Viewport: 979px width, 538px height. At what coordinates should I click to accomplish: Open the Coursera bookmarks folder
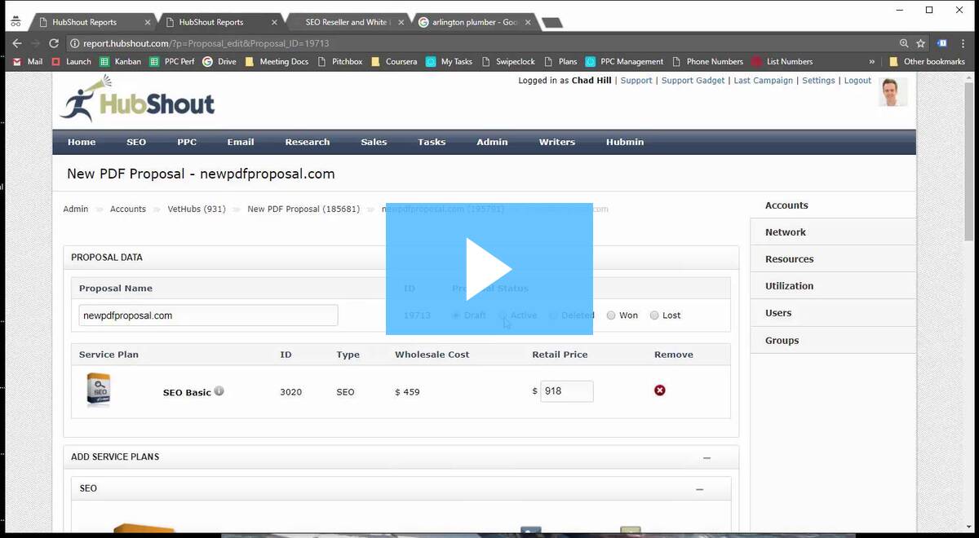394,61
